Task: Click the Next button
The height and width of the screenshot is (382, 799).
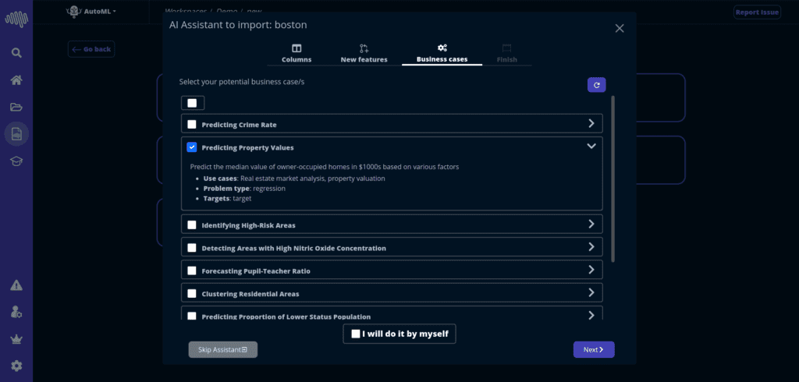Action: 594,349
